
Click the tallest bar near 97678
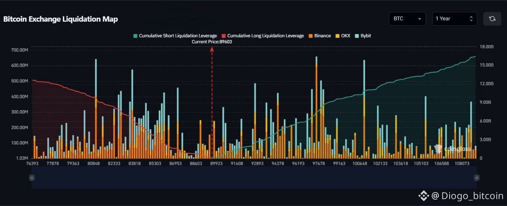(x=316, y=107)
